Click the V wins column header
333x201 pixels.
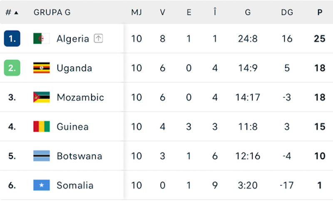coord(163,12)
